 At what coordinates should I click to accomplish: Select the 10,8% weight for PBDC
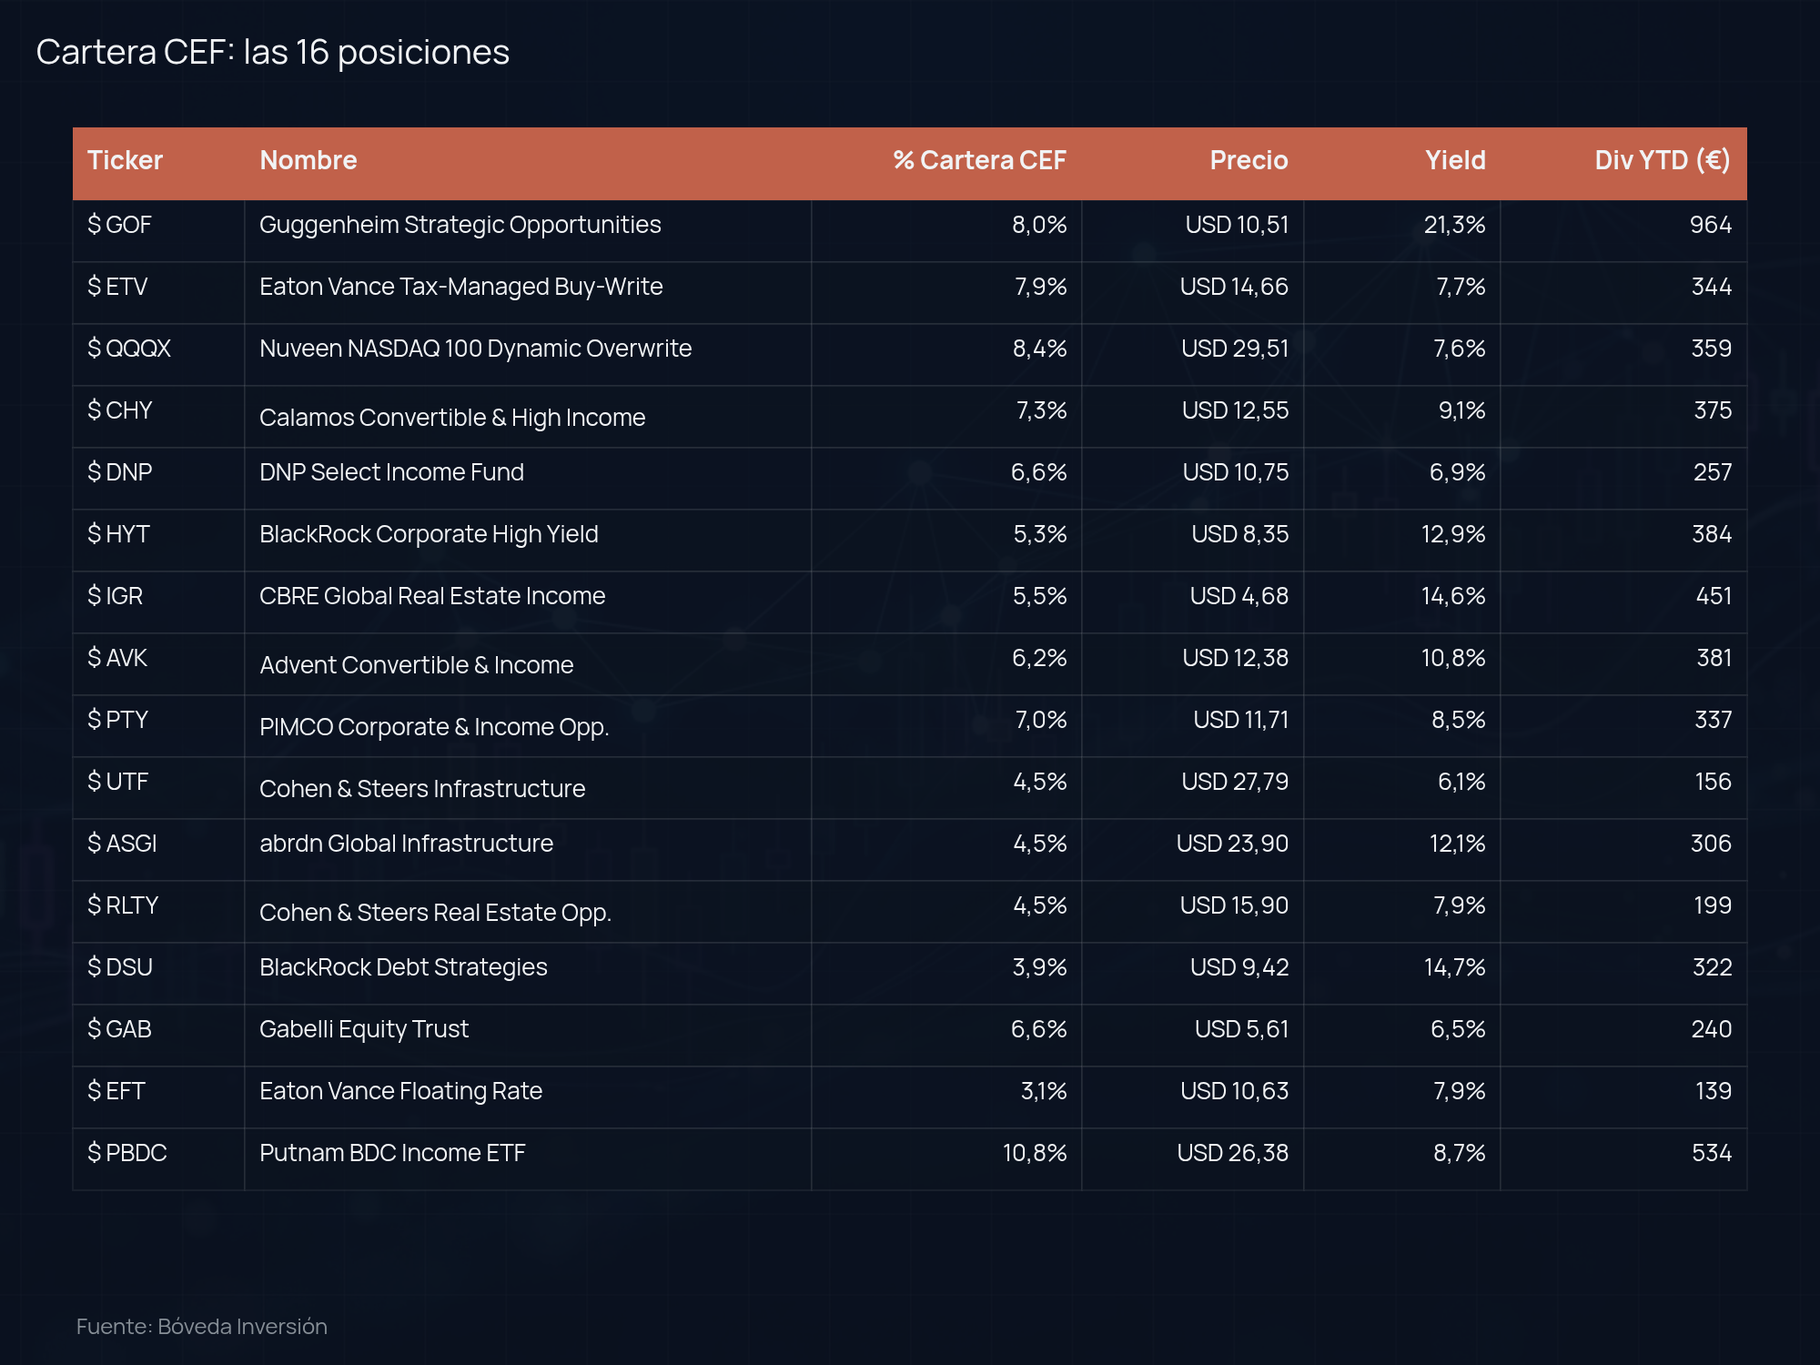1035,1153
